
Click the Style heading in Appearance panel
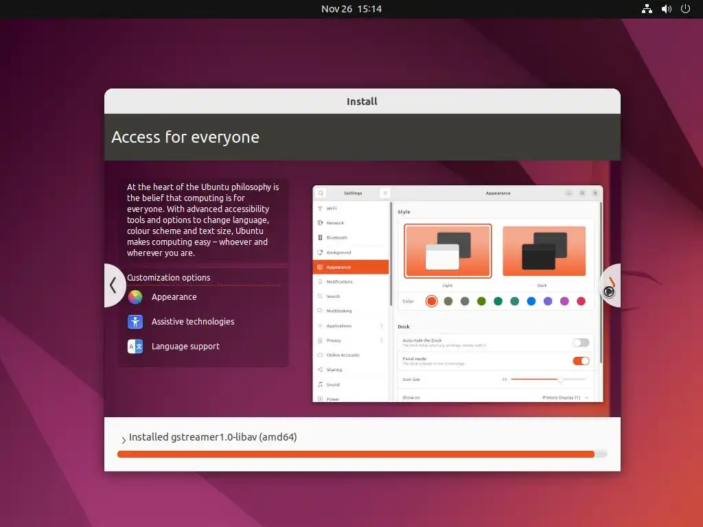(404, 212)
